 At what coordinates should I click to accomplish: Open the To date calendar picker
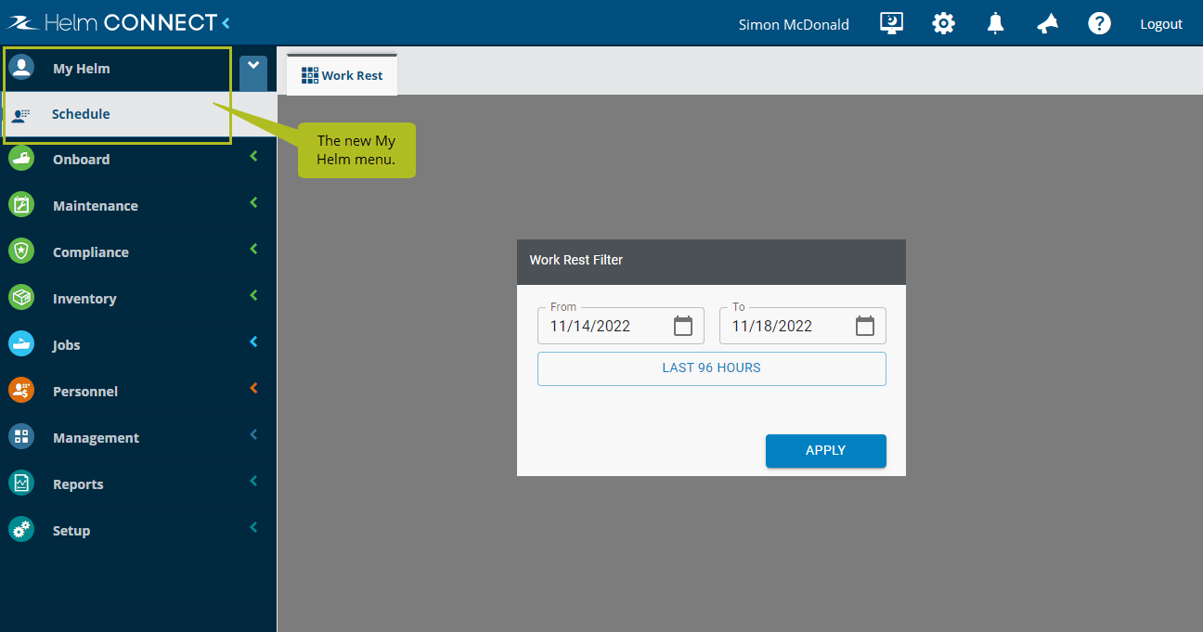point(865,326)
